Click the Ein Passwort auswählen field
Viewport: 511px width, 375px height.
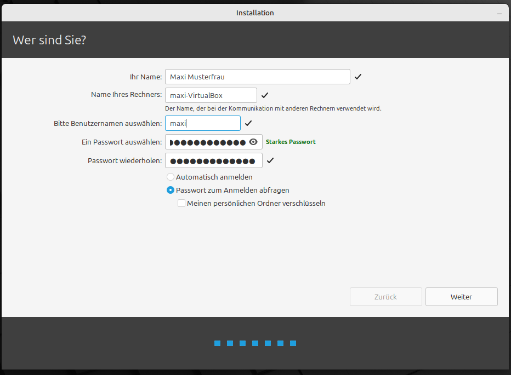point(214,142)
